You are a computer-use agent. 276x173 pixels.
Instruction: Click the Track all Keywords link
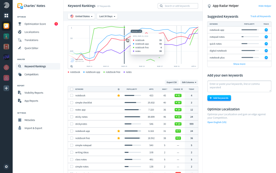pos(261,16)
